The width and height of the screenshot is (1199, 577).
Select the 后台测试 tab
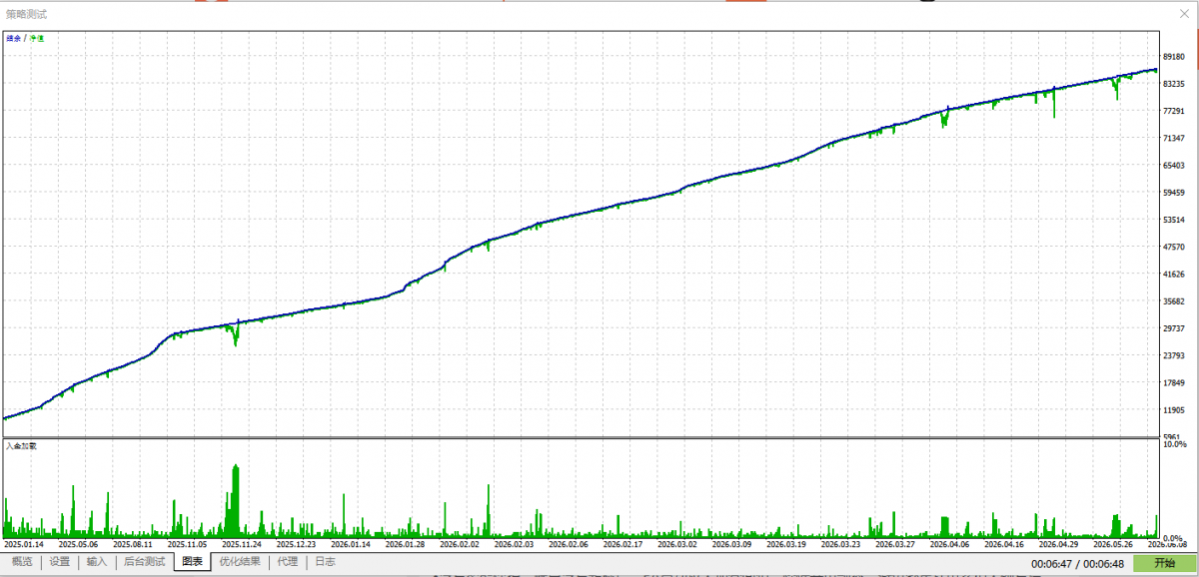[x=144, y=562]
